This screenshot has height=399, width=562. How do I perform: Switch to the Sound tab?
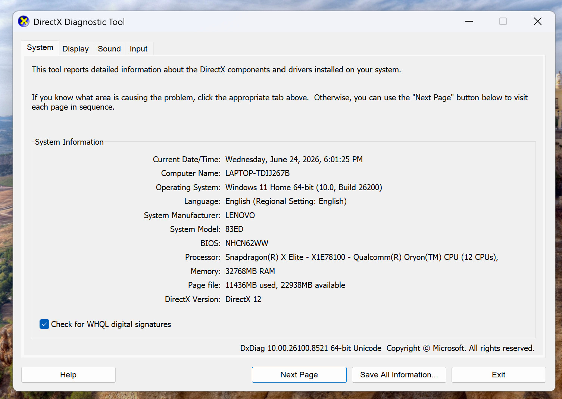109,49
